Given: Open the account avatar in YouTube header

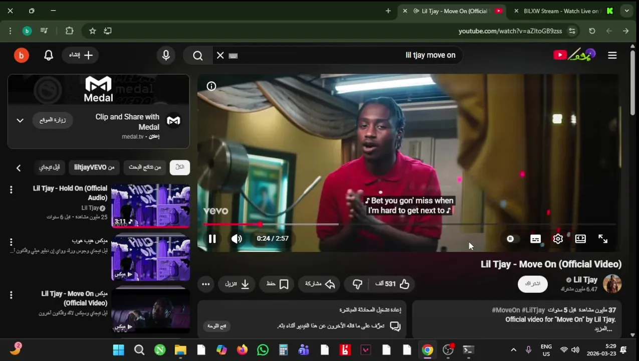Looking at the screenshot, I should 21,55.
